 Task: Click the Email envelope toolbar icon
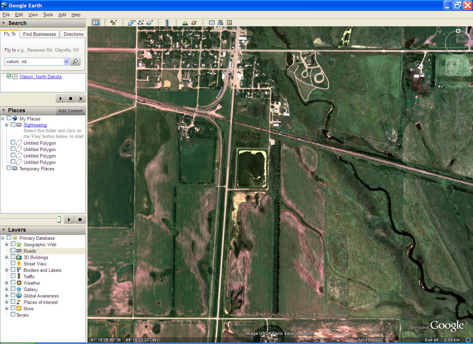pyautogui.click(x=212, y=23)
